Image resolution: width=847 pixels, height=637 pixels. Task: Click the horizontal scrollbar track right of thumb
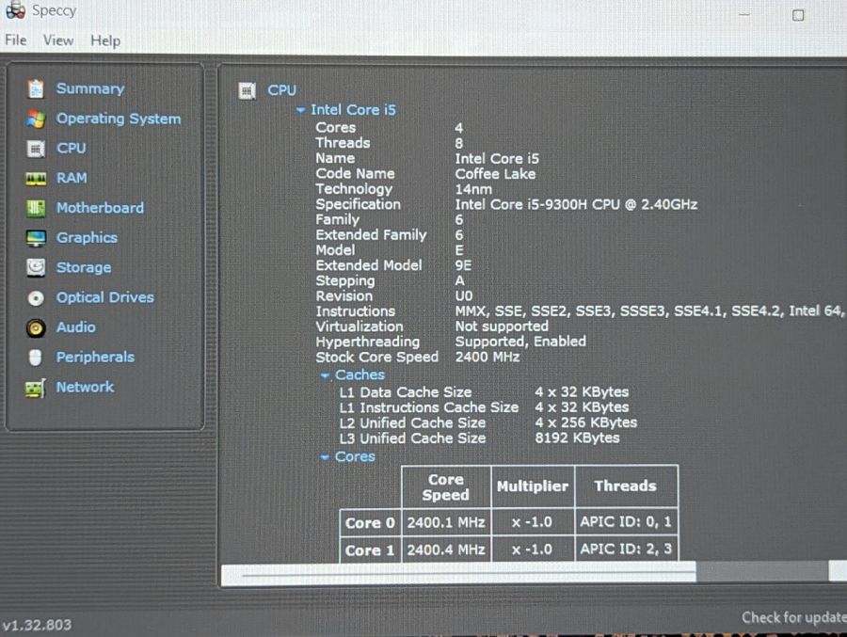(x=761, y=573)
